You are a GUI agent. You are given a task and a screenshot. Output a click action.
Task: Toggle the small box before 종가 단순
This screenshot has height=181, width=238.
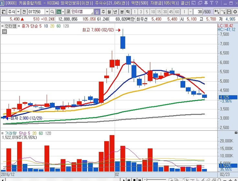pyautogui.click(x=19, y=26)
